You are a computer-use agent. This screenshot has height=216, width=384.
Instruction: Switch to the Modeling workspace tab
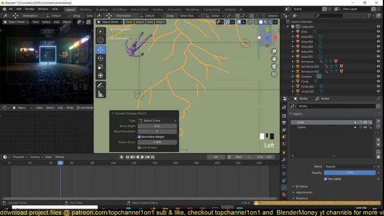tap(85, 10)
